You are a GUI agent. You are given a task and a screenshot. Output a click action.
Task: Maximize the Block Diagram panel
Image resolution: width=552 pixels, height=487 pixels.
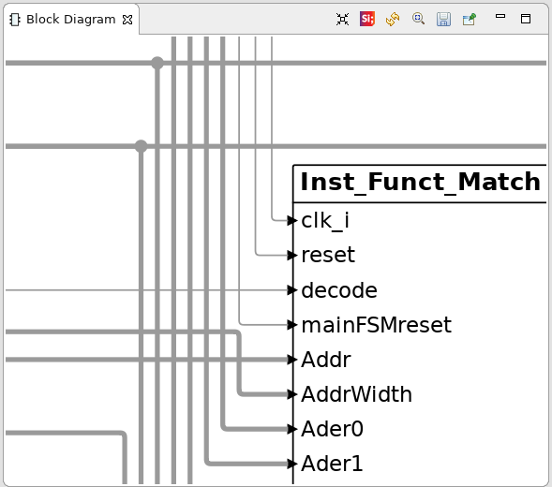pos(526,19)
